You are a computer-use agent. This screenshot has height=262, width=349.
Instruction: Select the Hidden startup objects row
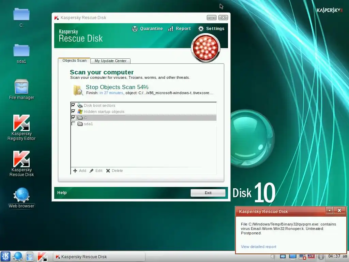[143, 112]
